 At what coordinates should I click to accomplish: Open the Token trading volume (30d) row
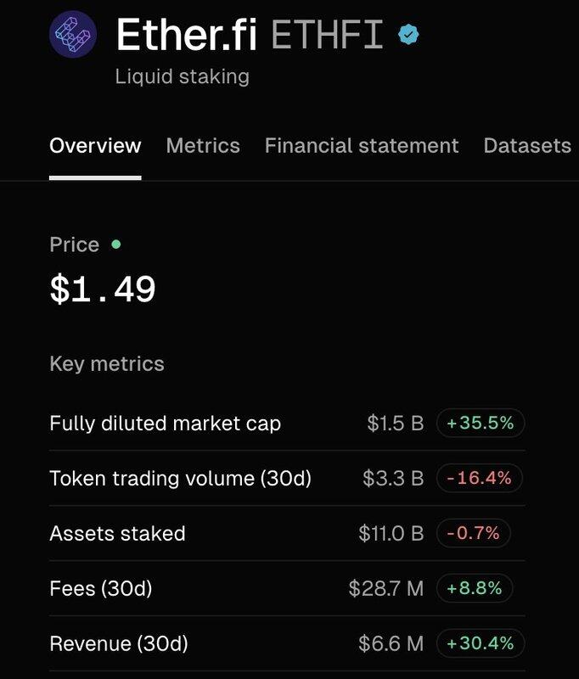(x=287, y=478)
